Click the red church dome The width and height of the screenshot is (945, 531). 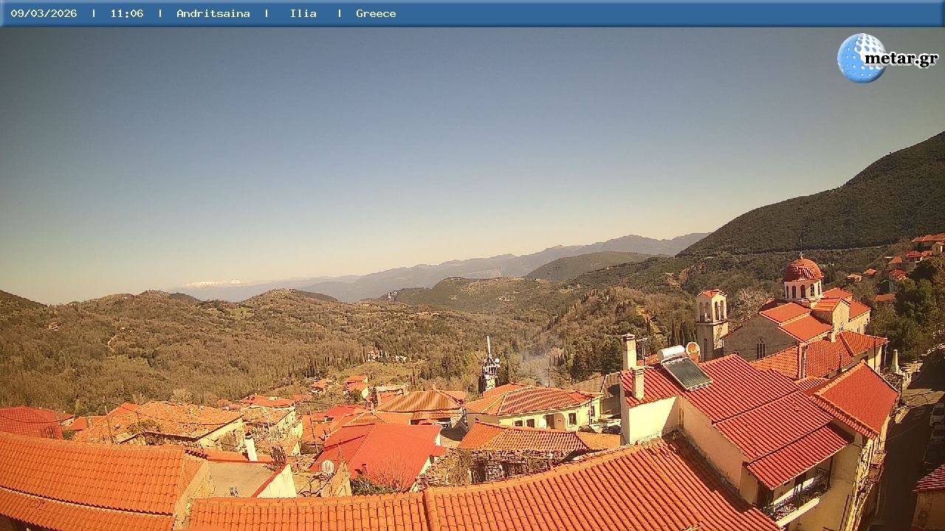pos(803,271)
